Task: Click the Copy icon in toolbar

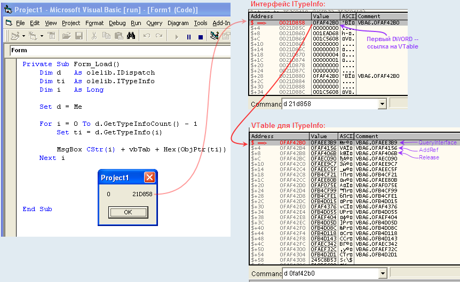Action: (105, 36)
